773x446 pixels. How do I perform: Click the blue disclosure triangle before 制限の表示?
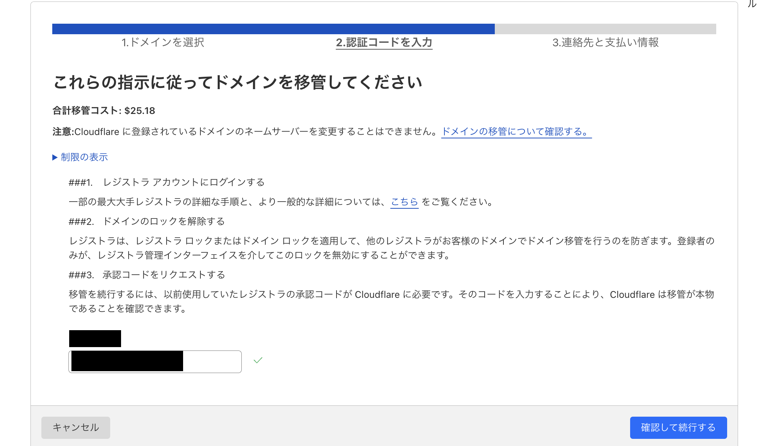(x=55, y=157)
